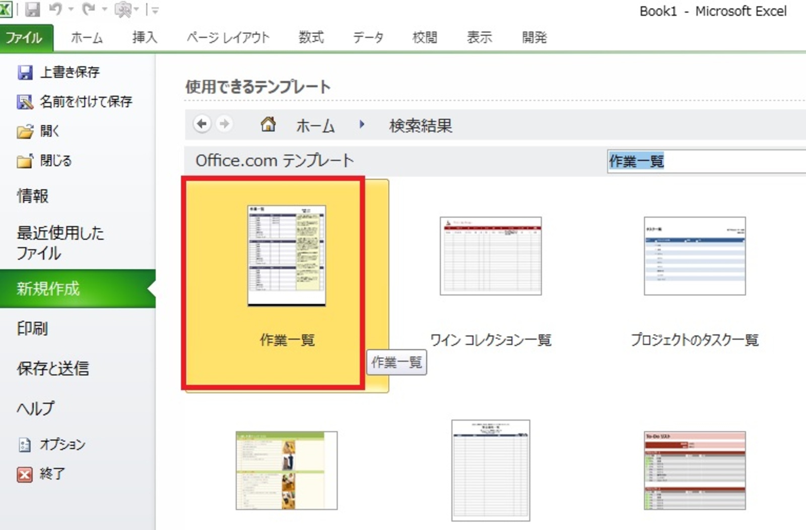This screenshot has height=530, width=806.
Task: Click 開く to open a file
Action: [49, 131]
